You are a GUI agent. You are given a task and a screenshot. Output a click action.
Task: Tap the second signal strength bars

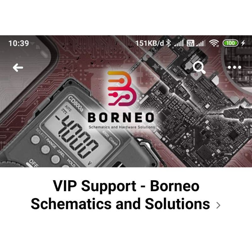(x=201, y=43)
